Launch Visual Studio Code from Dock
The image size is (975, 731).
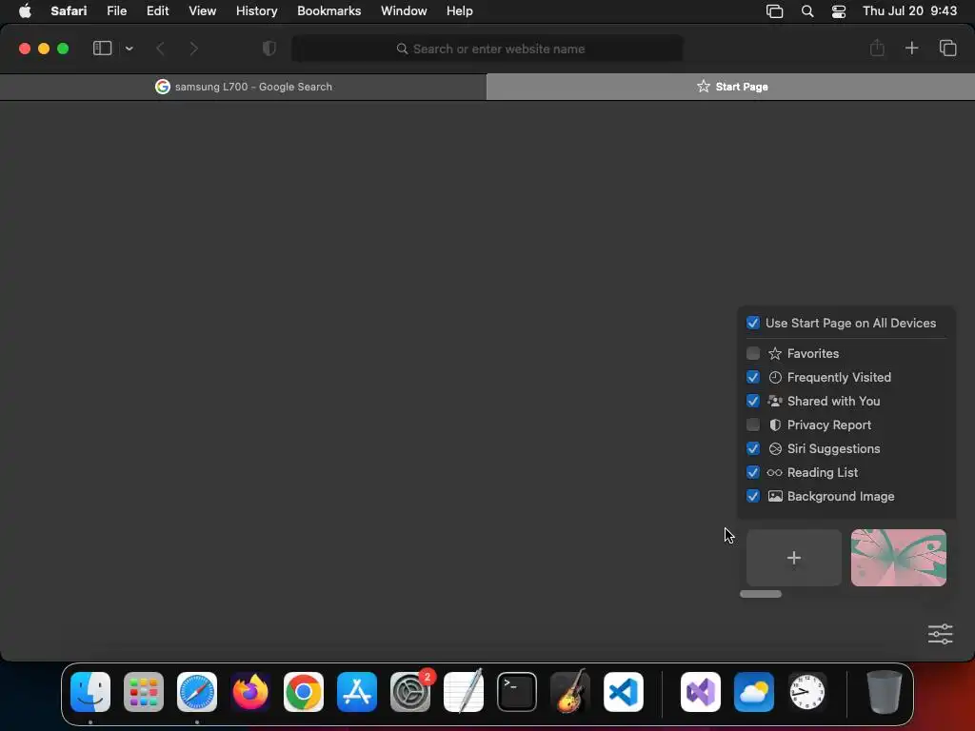pyautogui.click(x=624, y=692)
